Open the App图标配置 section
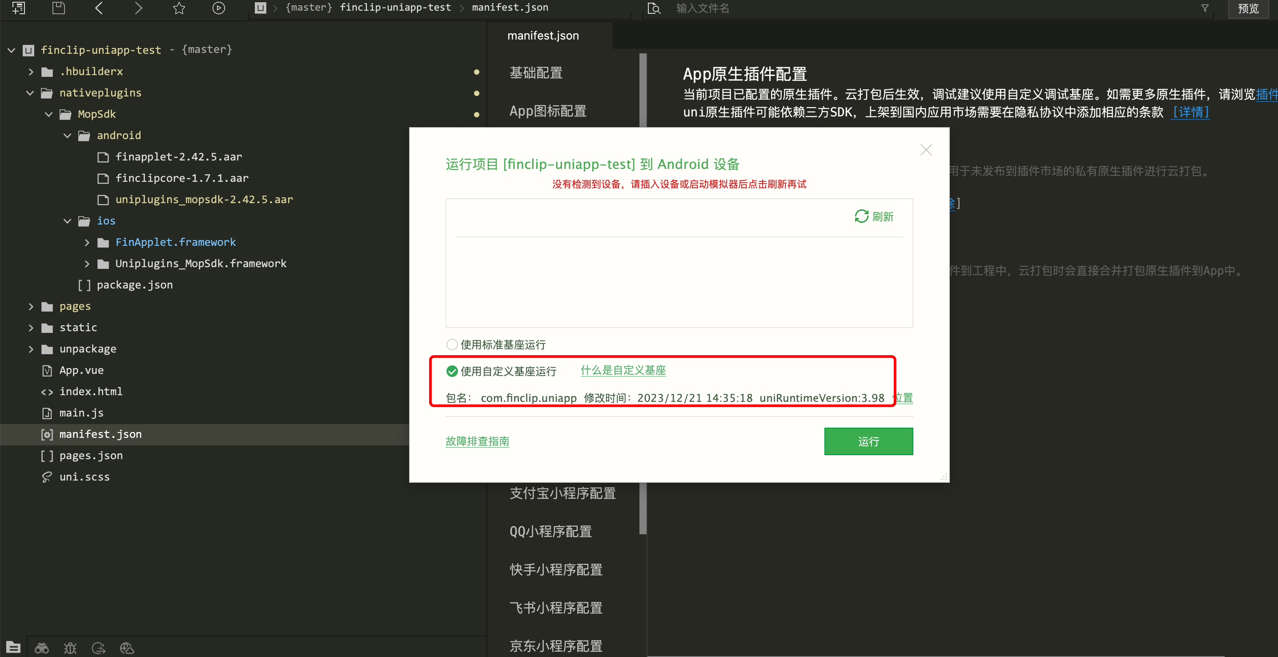This screenshot has width=1278, height=657. [x=548, y=111]
